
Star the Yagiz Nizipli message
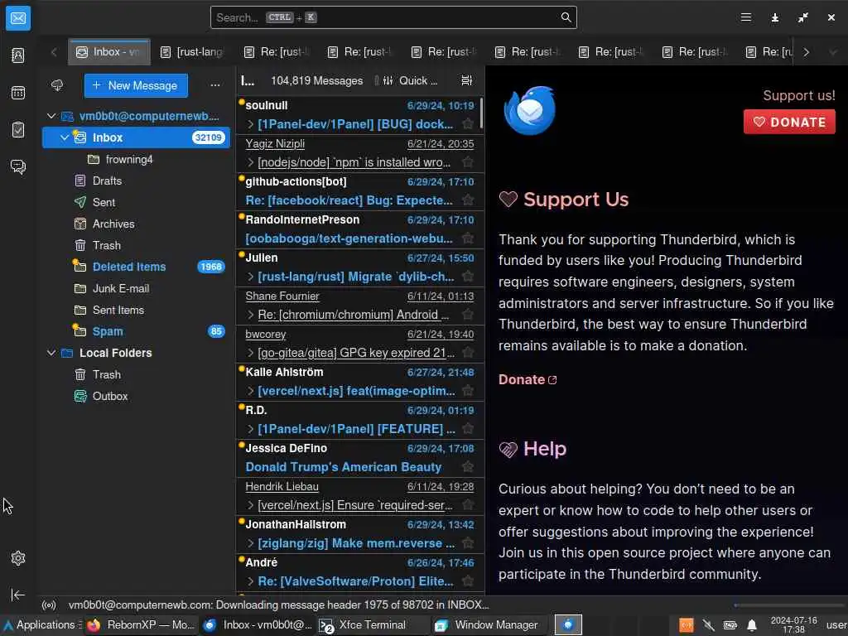click(x=468, y=162)
